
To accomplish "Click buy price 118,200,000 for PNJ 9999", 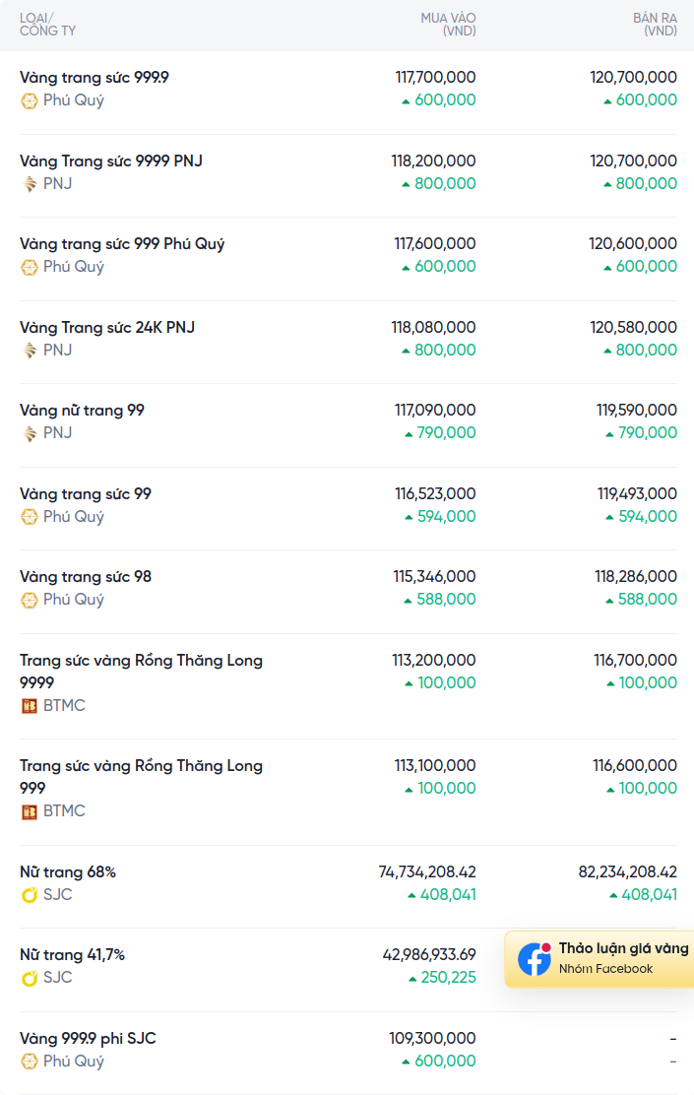I will [433, 161].
